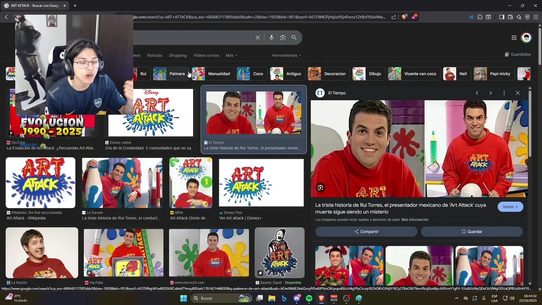Start a voice search with the microphone icon

(x=271, y=38)
